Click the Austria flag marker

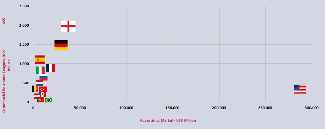pos(36,96)
